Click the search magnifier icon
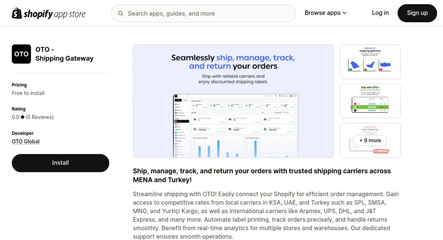 (121, 13)
